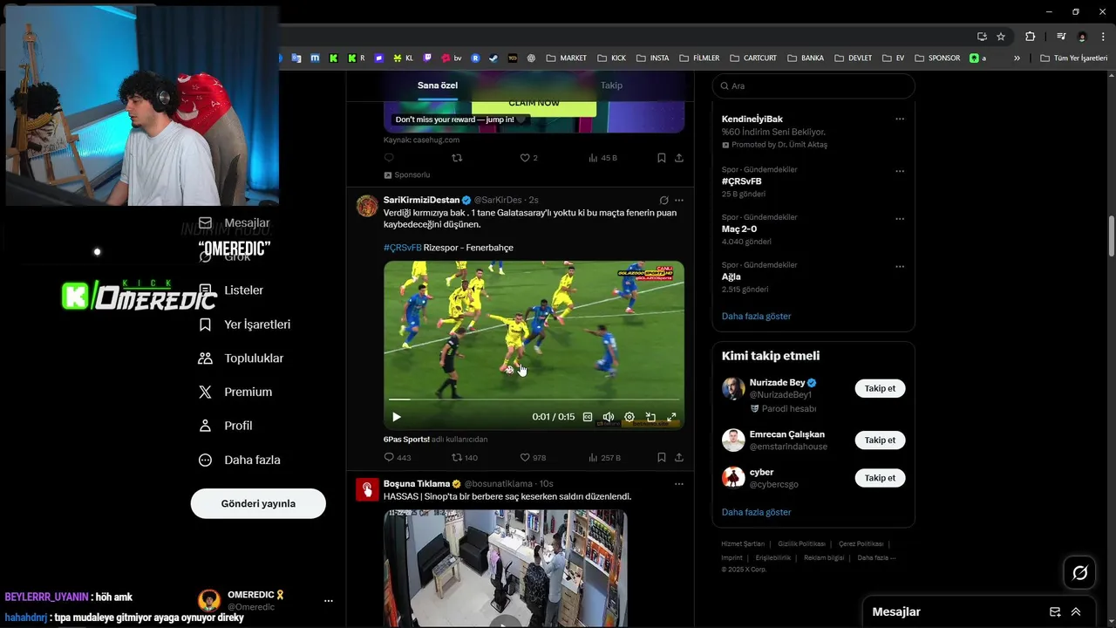The width and height of the screenshot is (1116, 628).
Task: Open more options for SariKirmiziDestan post
Action: (x=679, y=200)
